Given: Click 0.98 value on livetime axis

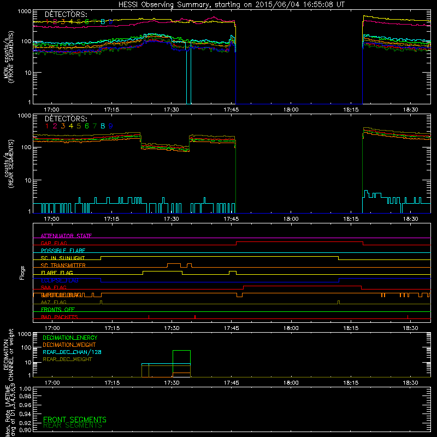Looking at the screenshot, I should point(25,397).
